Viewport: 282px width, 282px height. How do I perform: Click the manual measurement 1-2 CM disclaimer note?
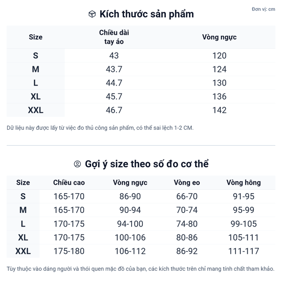(x=100, y=127)
